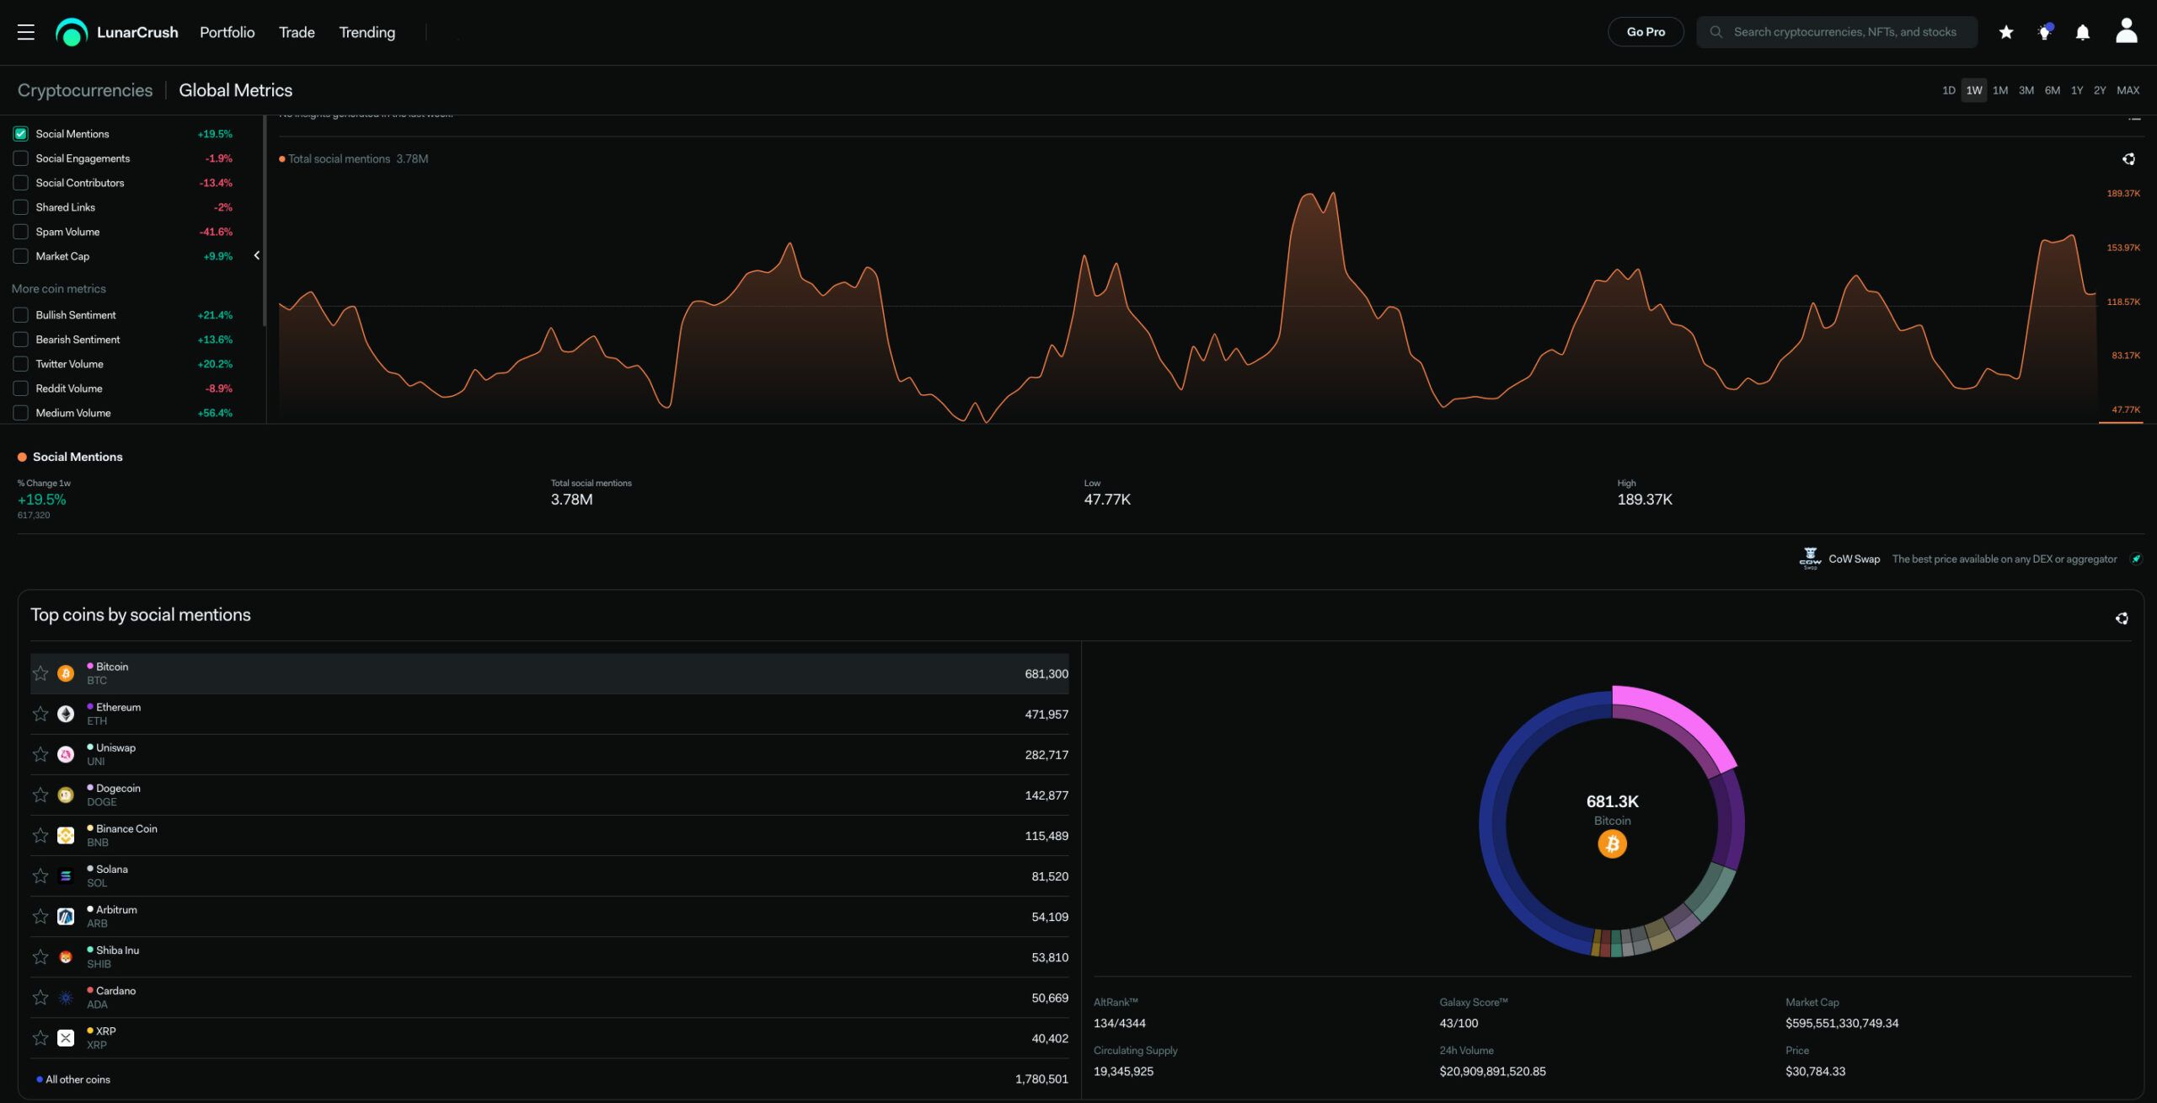The image size is (2157, 1103).
Task: Open the hamburger menu
Action: pos(26,32)
